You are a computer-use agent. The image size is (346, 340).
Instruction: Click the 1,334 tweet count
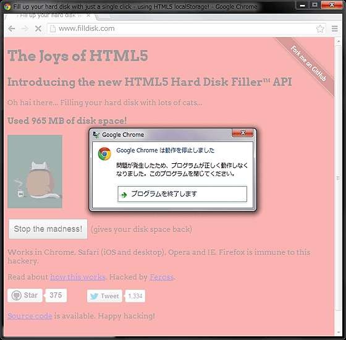[x=135, y=296]
